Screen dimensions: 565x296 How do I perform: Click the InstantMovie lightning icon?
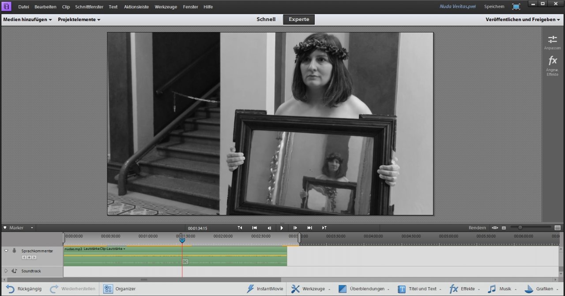click(251, 289)
